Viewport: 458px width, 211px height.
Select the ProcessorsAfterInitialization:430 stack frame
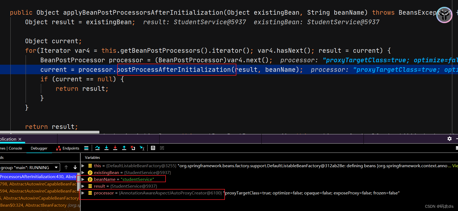(x=38, y=177)
